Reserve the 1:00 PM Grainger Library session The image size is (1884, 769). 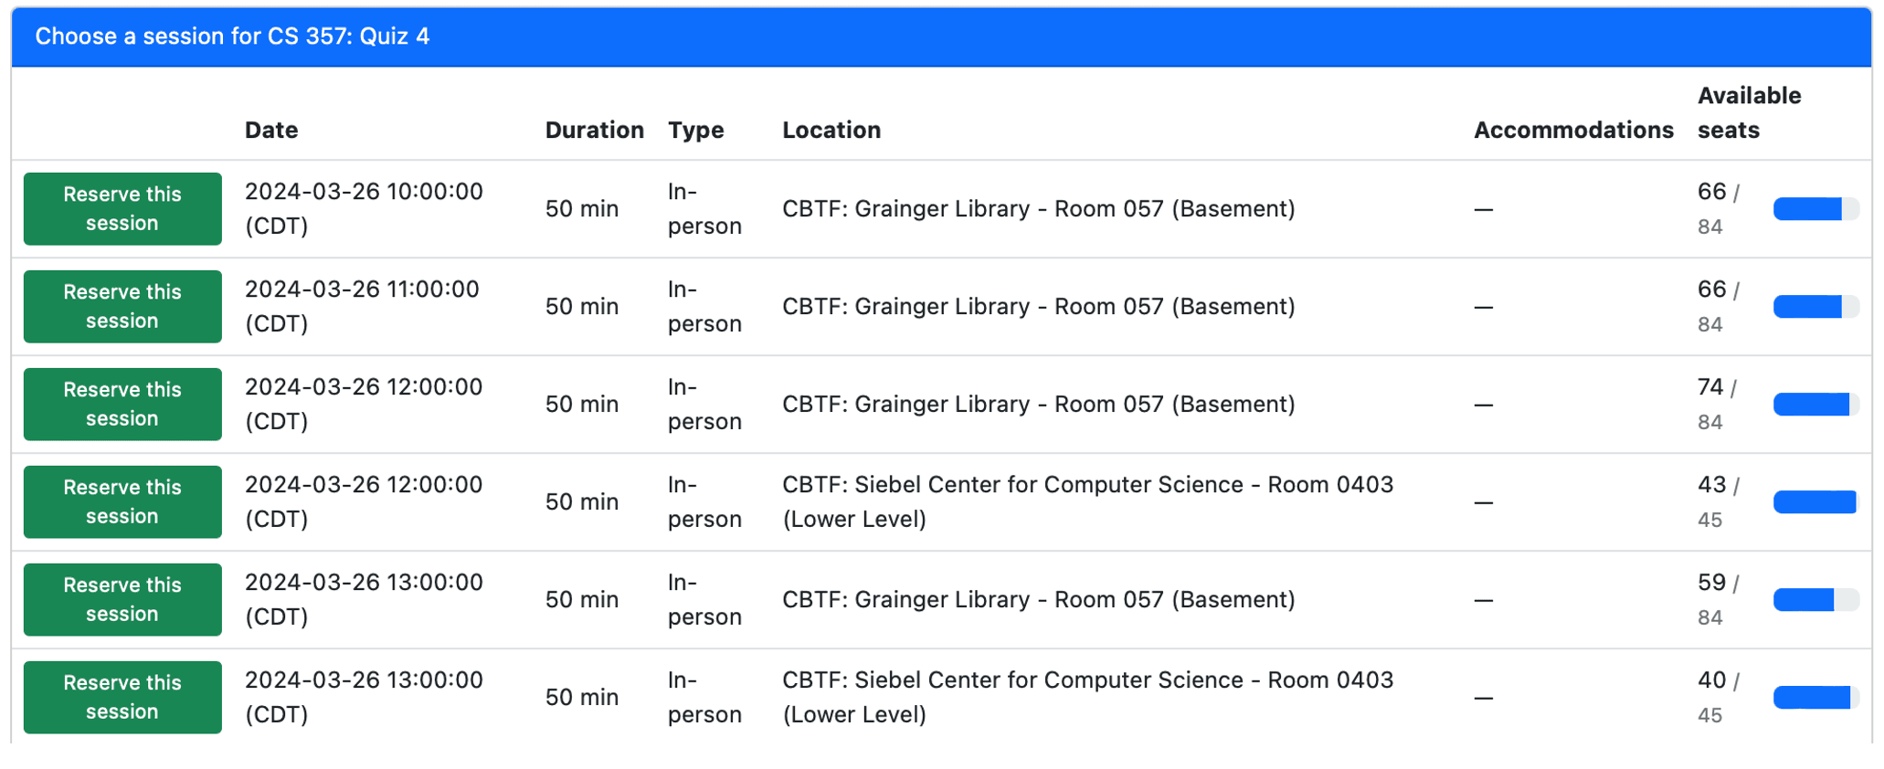coord(122,599)
